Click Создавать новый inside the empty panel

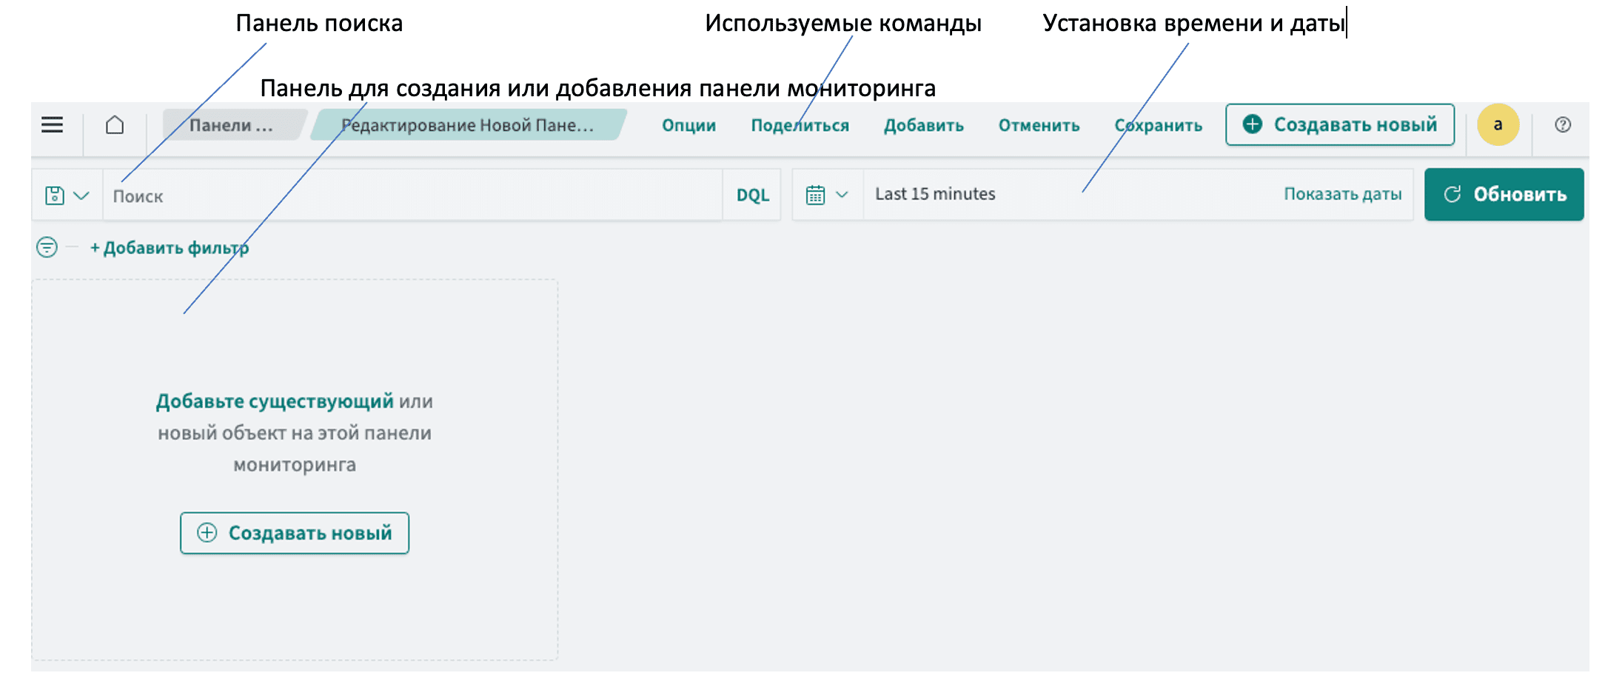tap(295, 533)
